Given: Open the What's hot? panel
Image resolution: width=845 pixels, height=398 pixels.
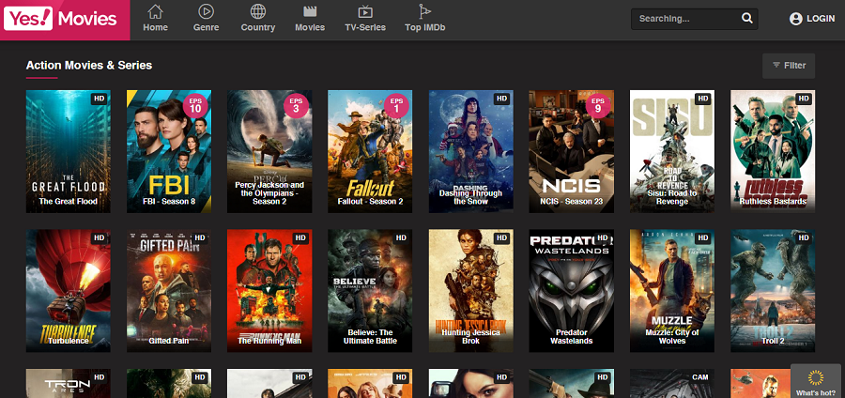Looking at the screenshot, I should (x=816, y=381).
